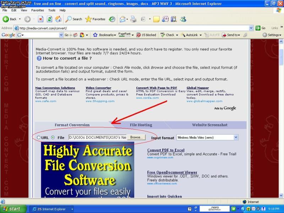Print the page with the printer icon
This screenshot has width=284, height=213.
point(133,19)
